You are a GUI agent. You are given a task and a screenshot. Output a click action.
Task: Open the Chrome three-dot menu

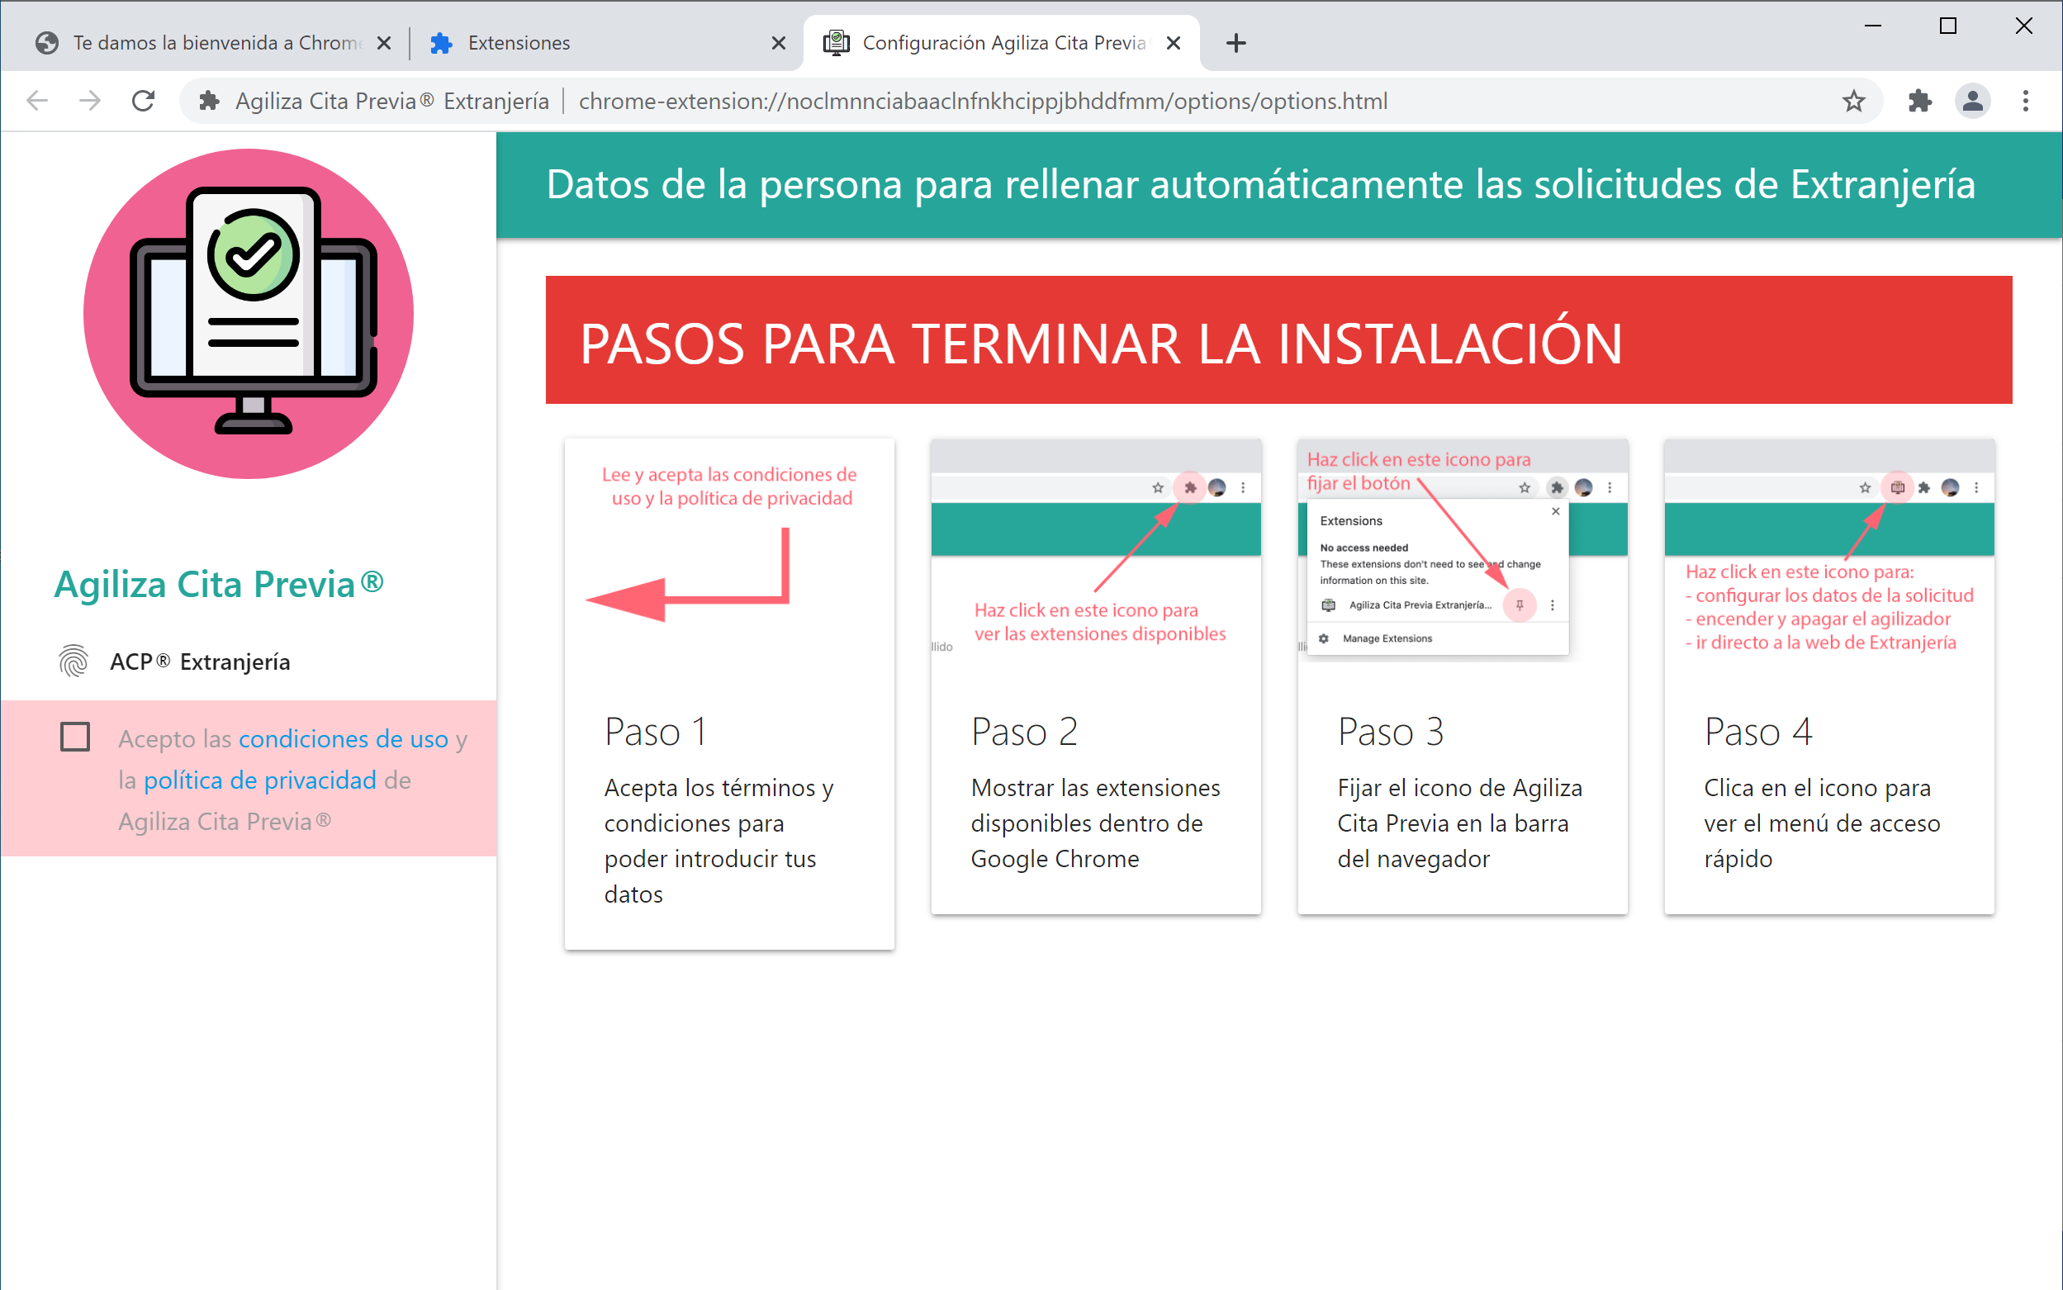point(2026,101)
